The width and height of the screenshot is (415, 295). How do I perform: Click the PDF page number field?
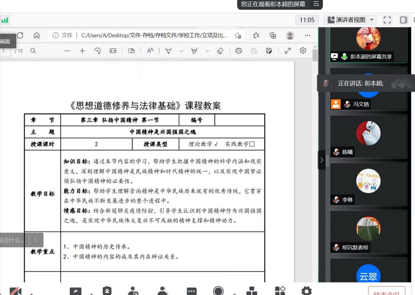5,51
